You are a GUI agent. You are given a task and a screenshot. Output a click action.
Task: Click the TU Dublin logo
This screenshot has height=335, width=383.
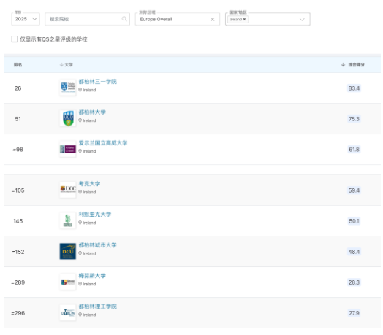pyautogui.click(x=68, y=312)
